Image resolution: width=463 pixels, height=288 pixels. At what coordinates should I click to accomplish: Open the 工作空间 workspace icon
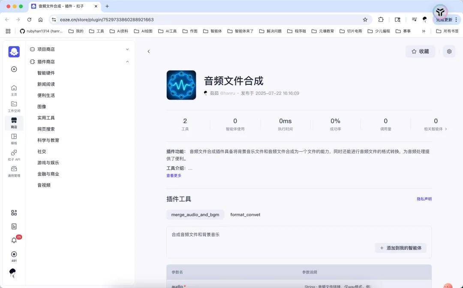click(x=14, y=106)
